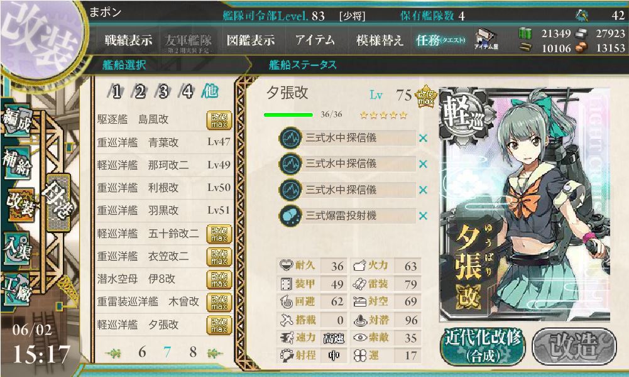Switch to fleet tab 2

[139, 92]
